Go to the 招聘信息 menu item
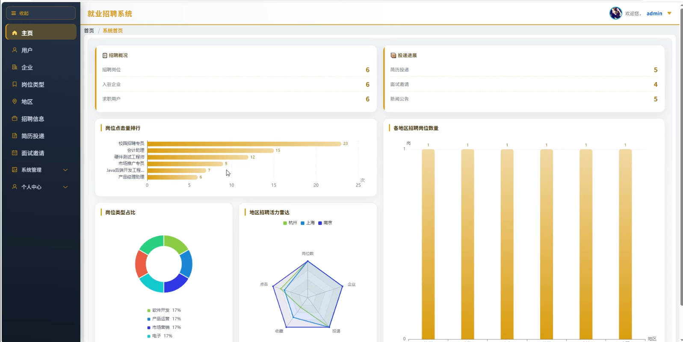Image resolution: width=683 pixels, height=342 pixels. [x=41, y=118]
